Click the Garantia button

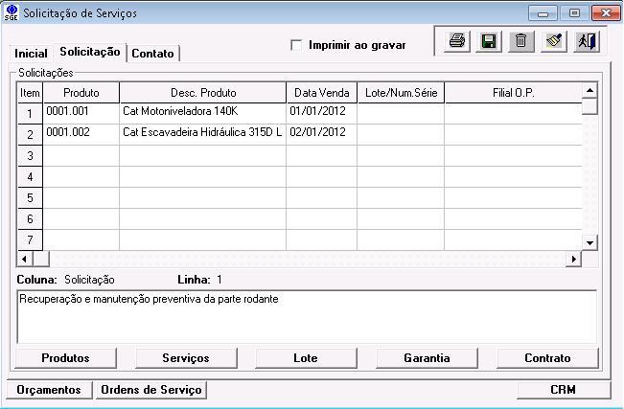427,357
